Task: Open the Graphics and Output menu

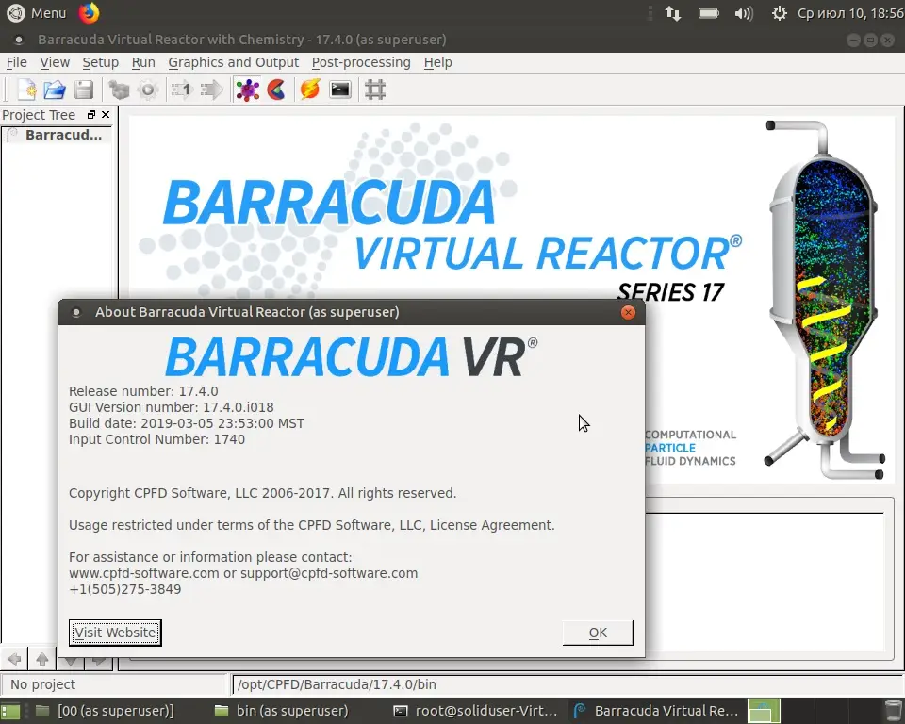Action: coord(233,62)
